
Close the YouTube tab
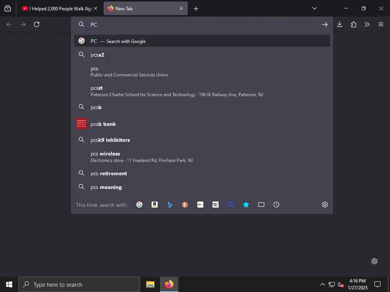96,8
